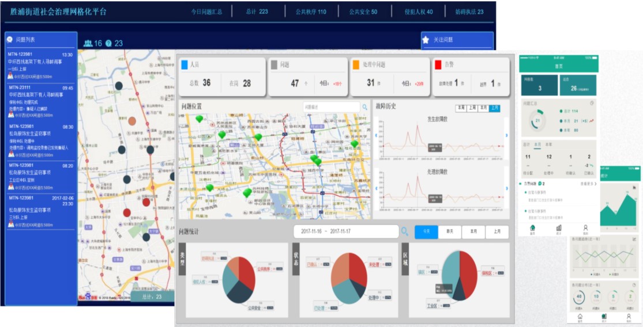Click 妨碍执法 23 in platform header
Image resolution: width=643 pixels, height=327 pixels.
tap(469, 12)
